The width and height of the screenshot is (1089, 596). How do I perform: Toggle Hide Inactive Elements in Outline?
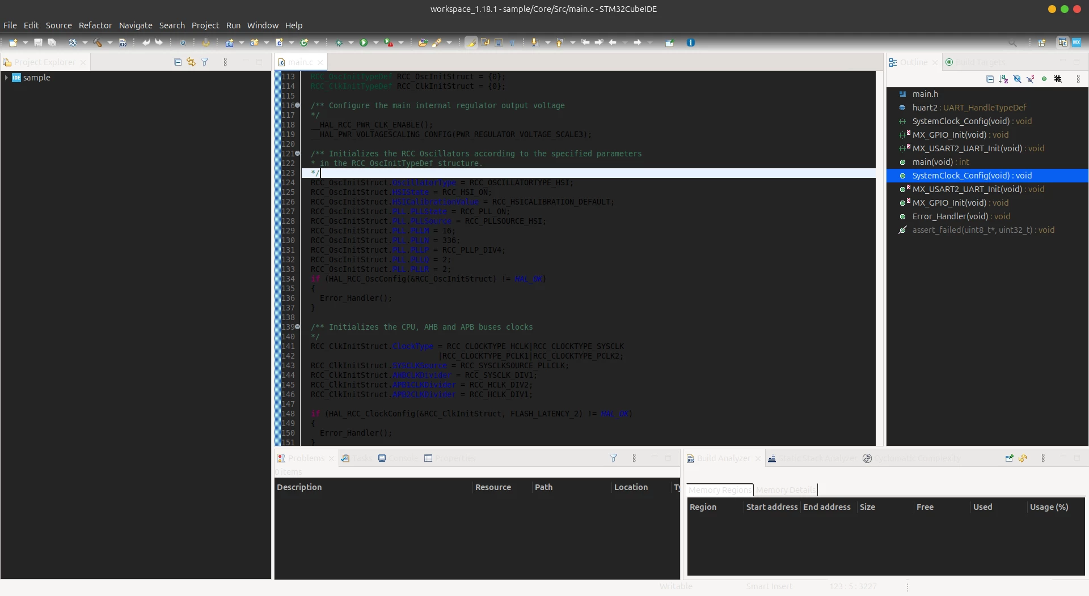[1058, 79]
